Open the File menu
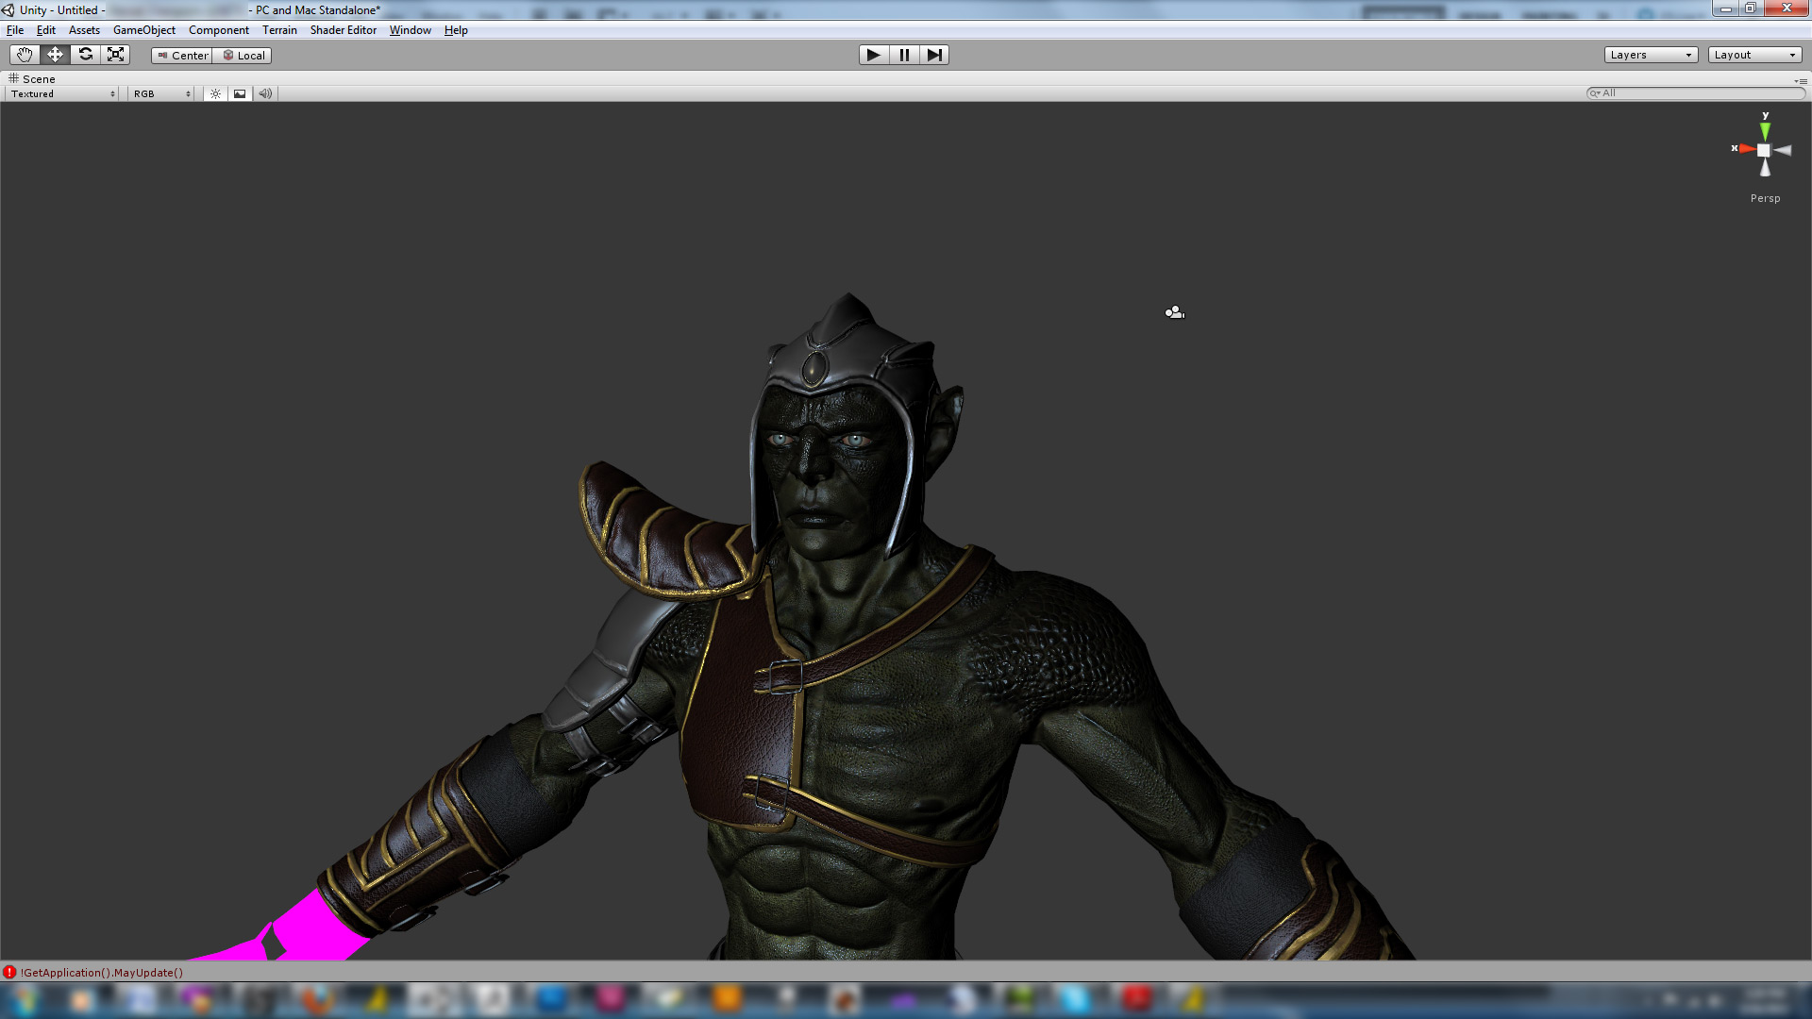1812x1019 pixels. click(15, 30)
